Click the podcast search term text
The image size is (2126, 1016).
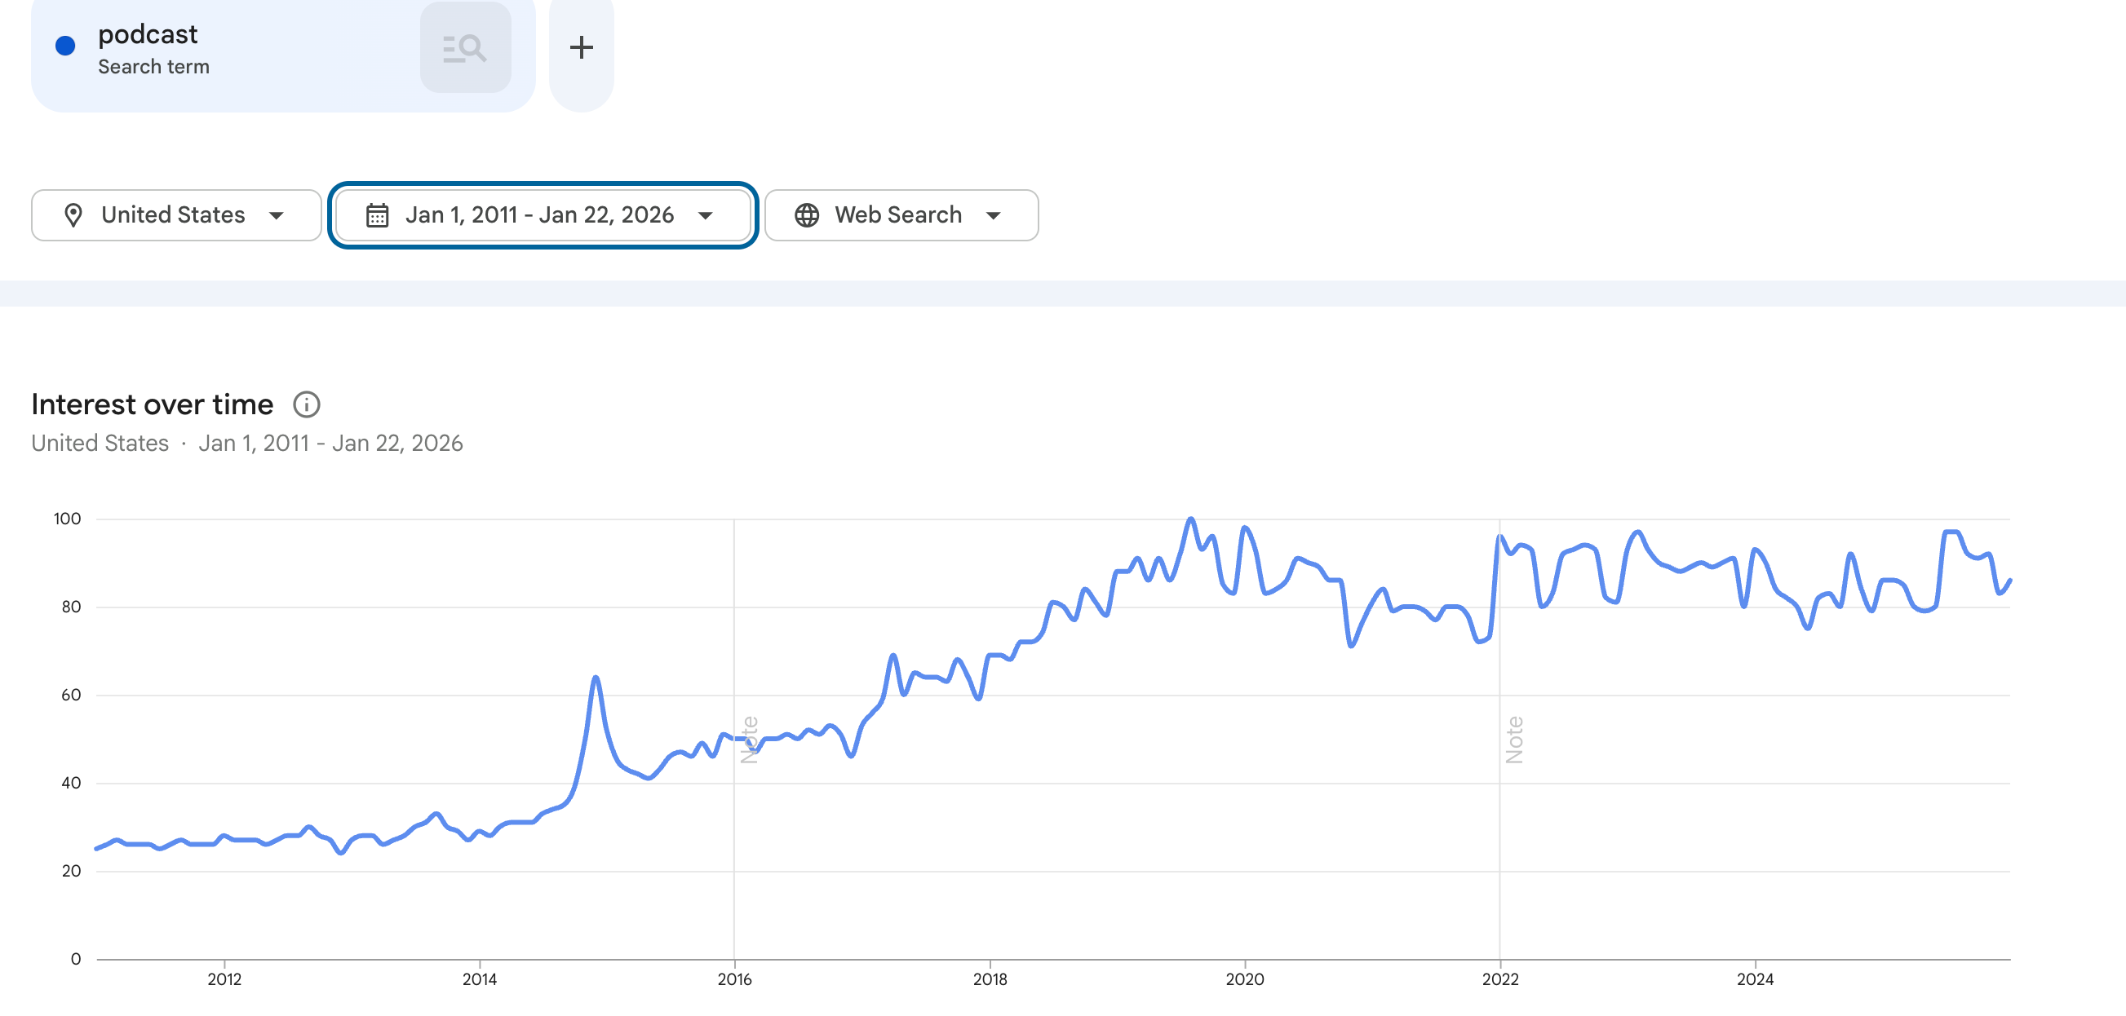click(148, 34)
